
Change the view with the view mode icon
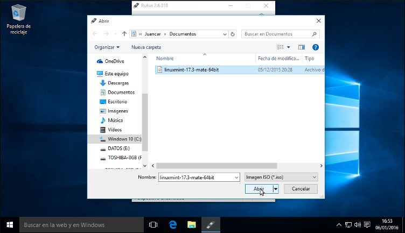(x=280, y=47)
